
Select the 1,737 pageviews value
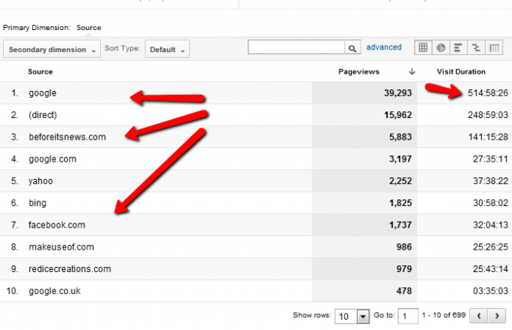(x=401, y=225)
